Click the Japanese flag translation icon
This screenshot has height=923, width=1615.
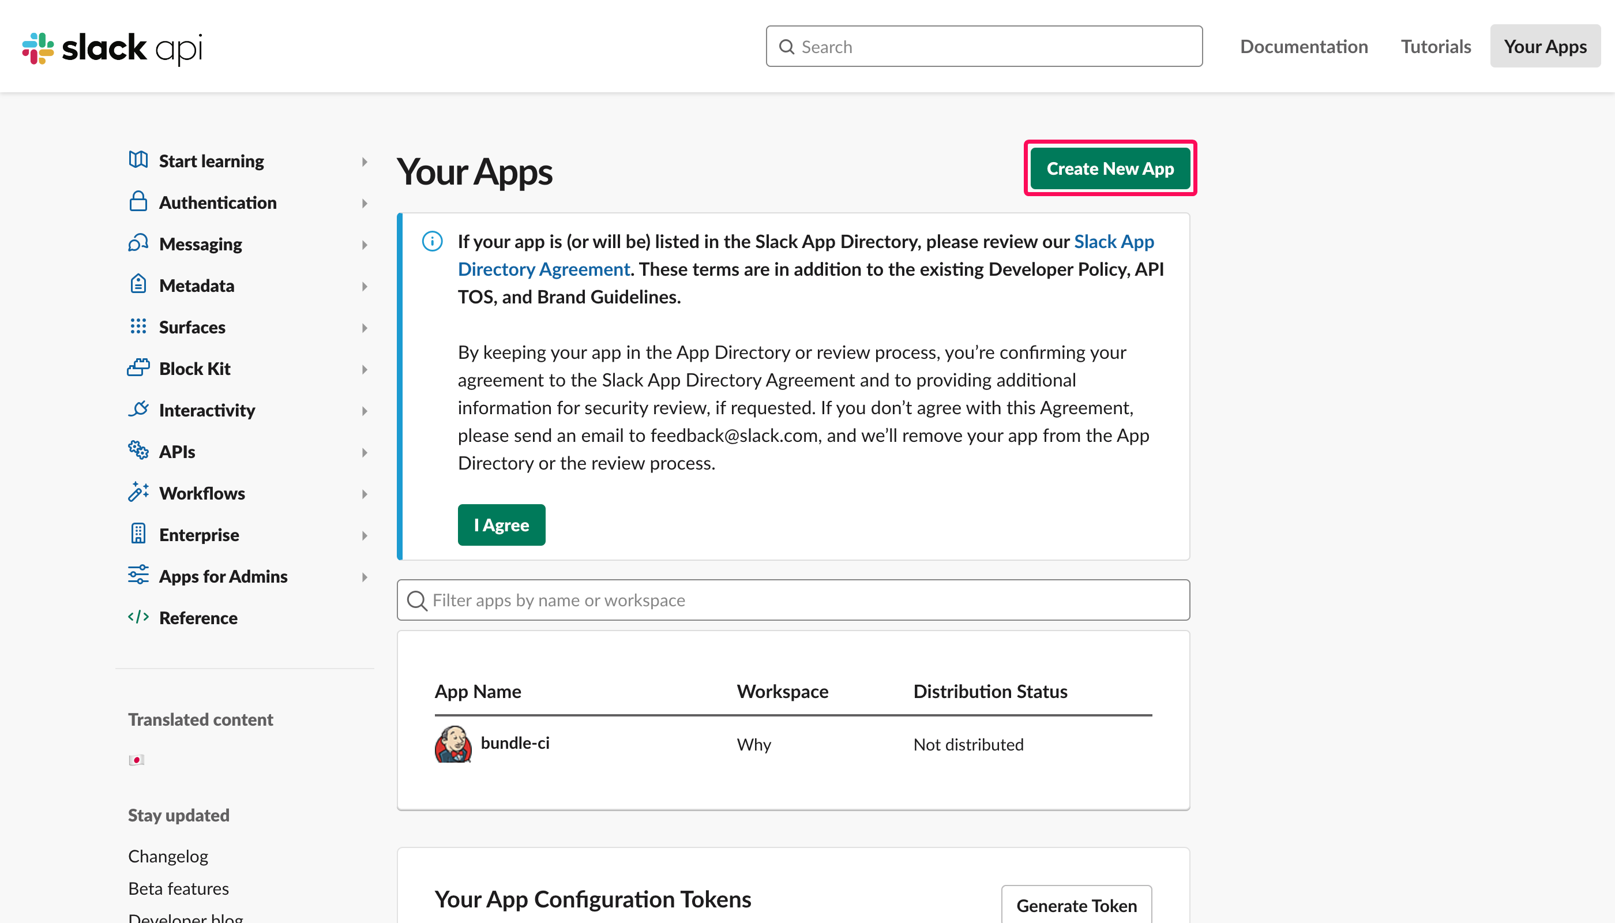click(x=136, y=759)
